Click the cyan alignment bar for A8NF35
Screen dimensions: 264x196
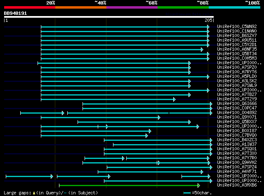[x=122, y=49]
